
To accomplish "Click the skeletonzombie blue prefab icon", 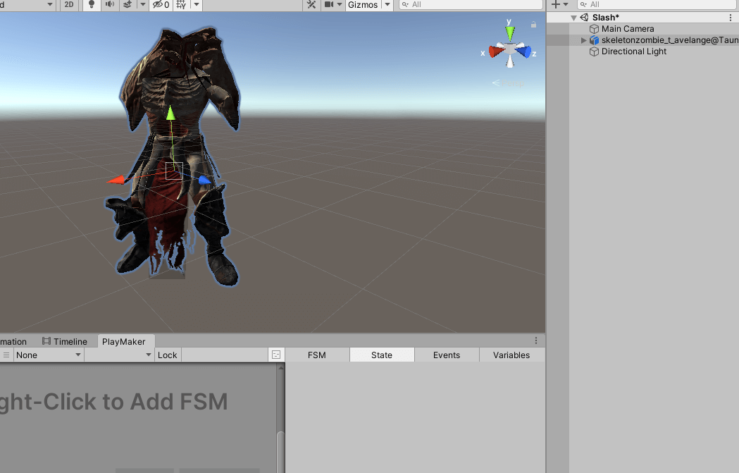I will pos(595,41).
